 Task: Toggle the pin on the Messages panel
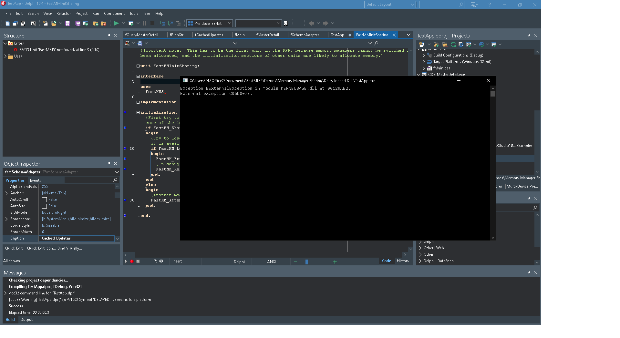529,272
